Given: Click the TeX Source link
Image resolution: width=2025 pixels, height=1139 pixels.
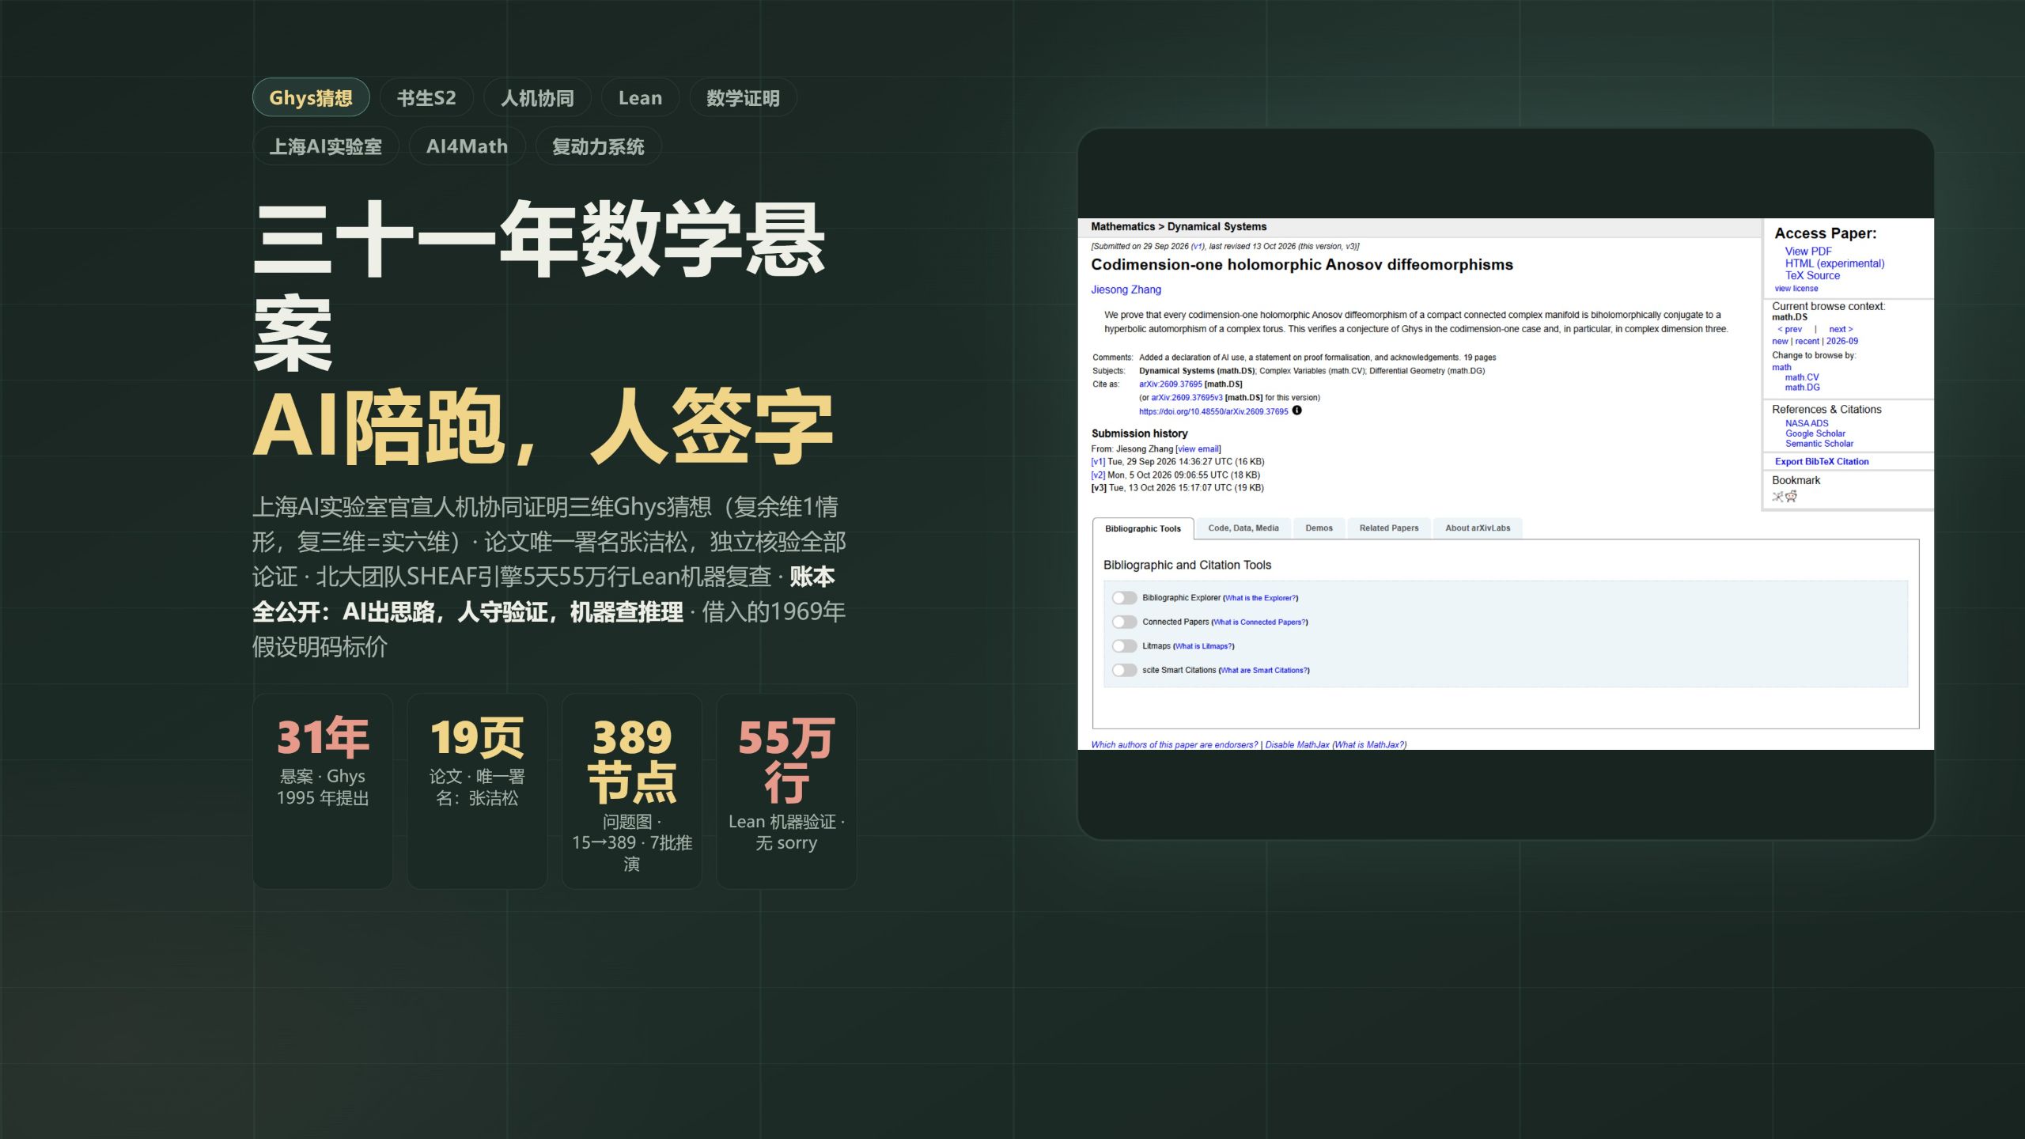Looking at the screenshot, I should click(1812, 275).
